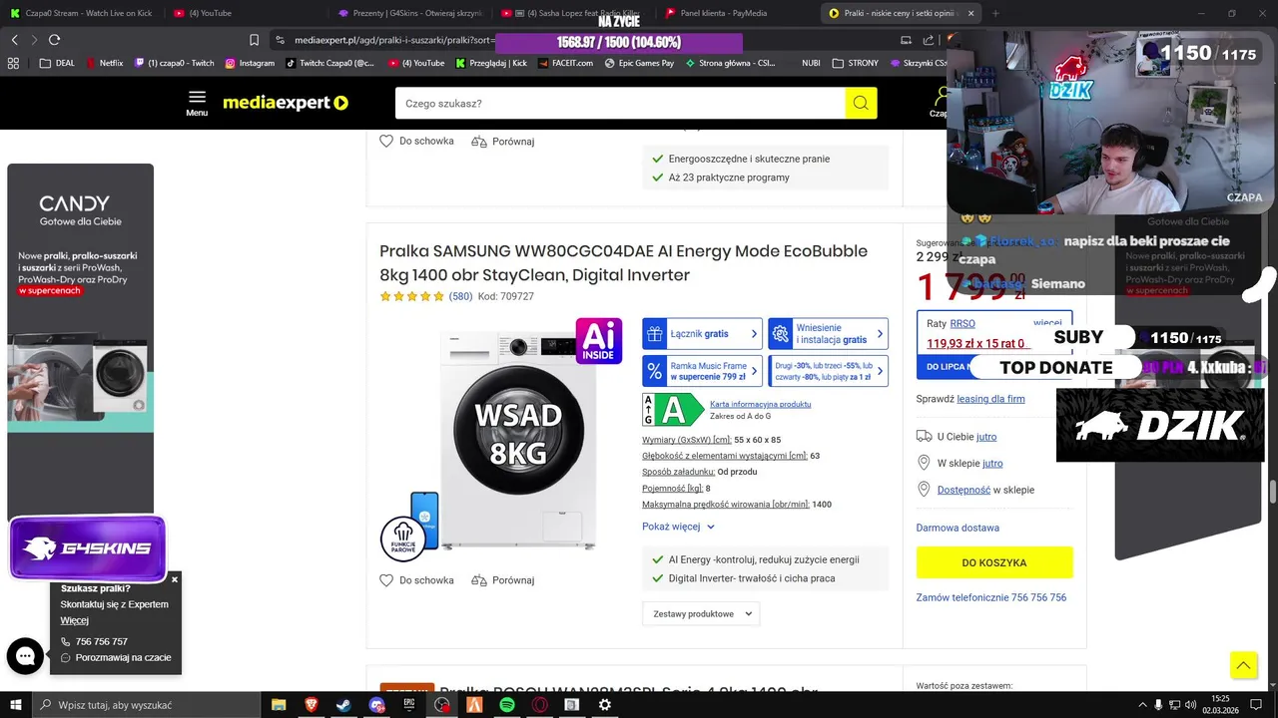Open the energy class A label

pyautogui.click(x=673, y=410)
